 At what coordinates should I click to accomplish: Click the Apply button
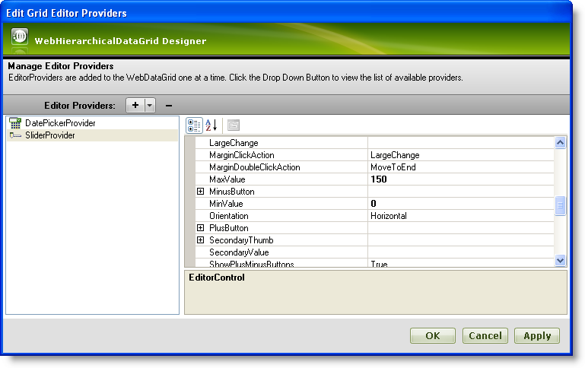(537, 335)
